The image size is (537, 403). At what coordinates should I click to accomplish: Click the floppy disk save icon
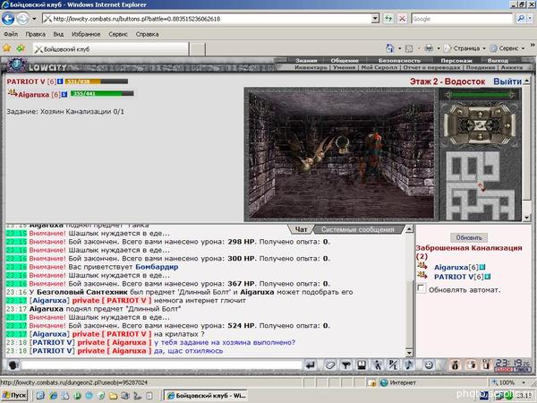[x=362, y=365]
